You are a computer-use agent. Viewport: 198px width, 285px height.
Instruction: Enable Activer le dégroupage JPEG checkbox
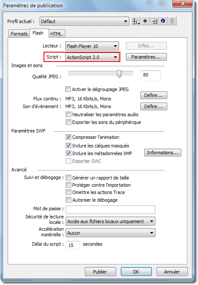(x=68, y=89)
